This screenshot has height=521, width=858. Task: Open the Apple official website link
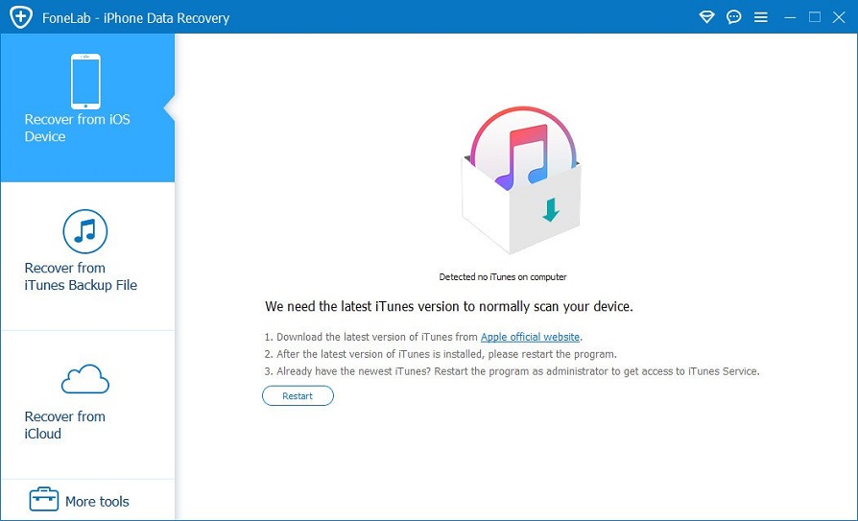[530, 337]
